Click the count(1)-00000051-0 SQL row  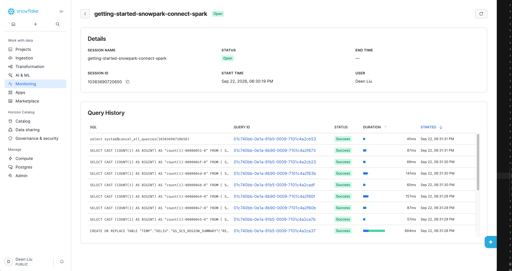159,150
